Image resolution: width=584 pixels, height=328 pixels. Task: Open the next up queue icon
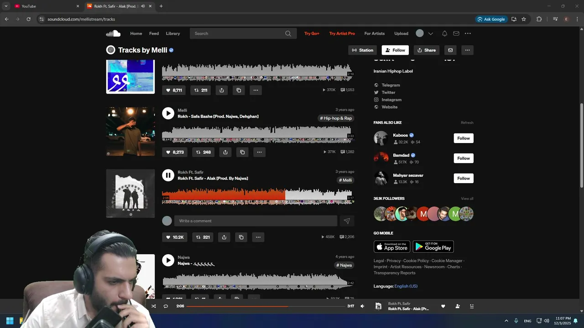(472, 306)
